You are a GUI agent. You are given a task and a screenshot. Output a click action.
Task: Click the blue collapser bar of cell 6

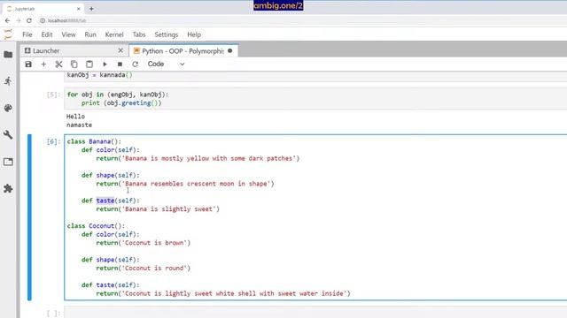tap(29, 217)
